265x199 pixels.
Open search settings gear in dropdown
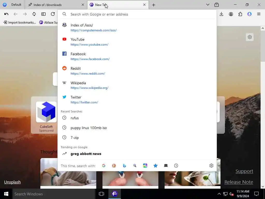pos(211,166)
